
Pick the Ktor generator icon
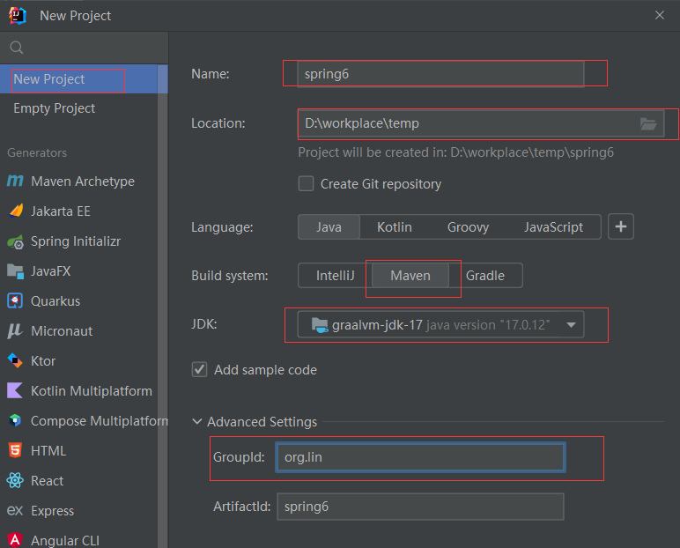pos(15,360)
